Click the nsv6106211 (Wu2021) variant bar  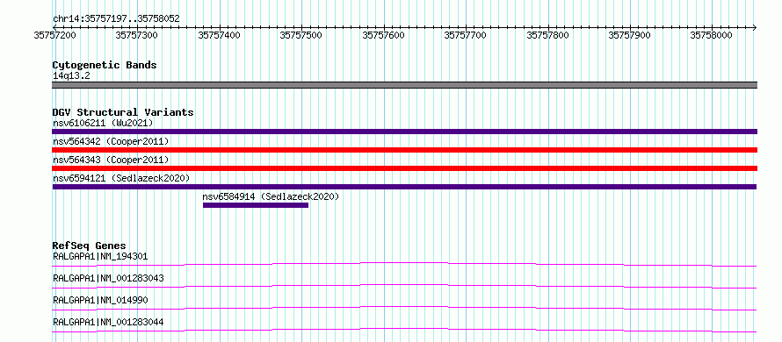click(404, 132)
